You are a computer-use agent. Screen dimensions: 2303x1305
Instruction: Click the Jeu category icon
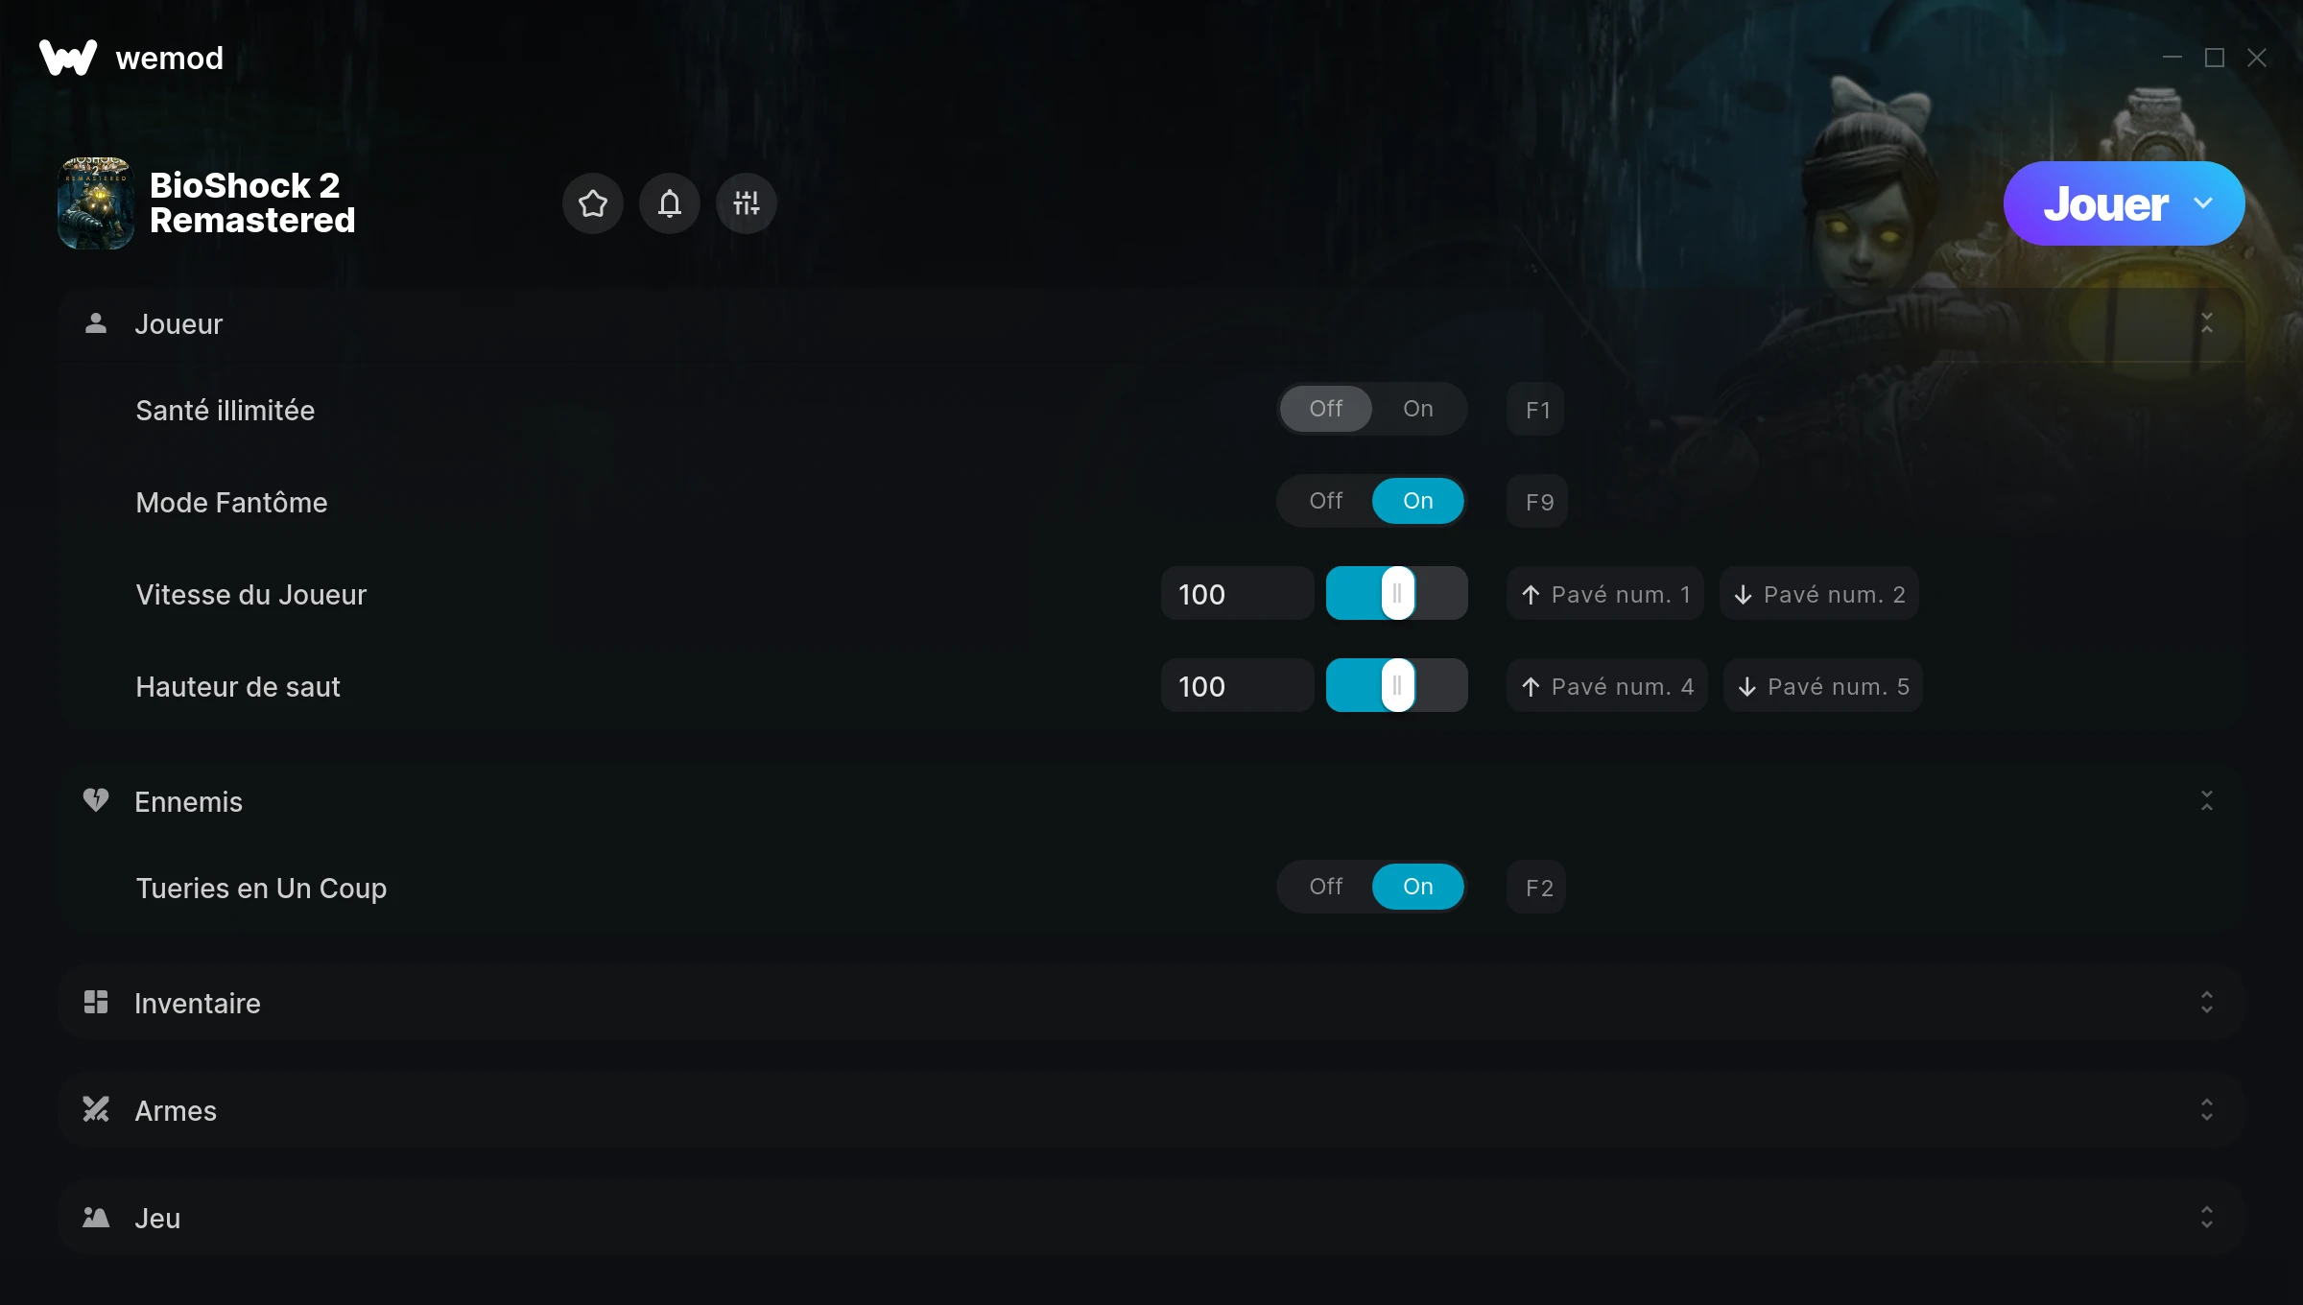pyautogui.click(x=96, y=1217)
